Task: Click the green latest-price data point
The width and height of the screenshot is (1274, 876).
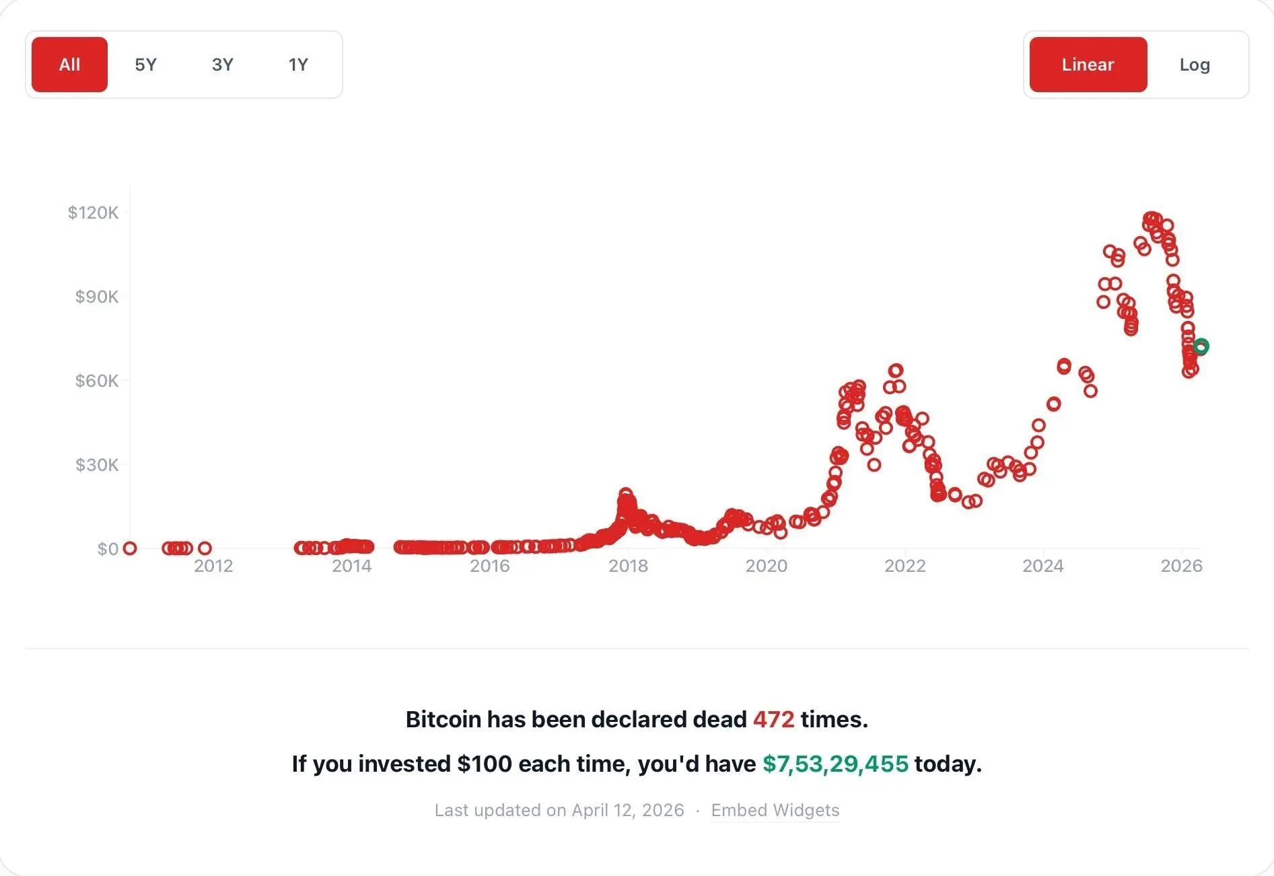Action: [x=1201, y=346]
